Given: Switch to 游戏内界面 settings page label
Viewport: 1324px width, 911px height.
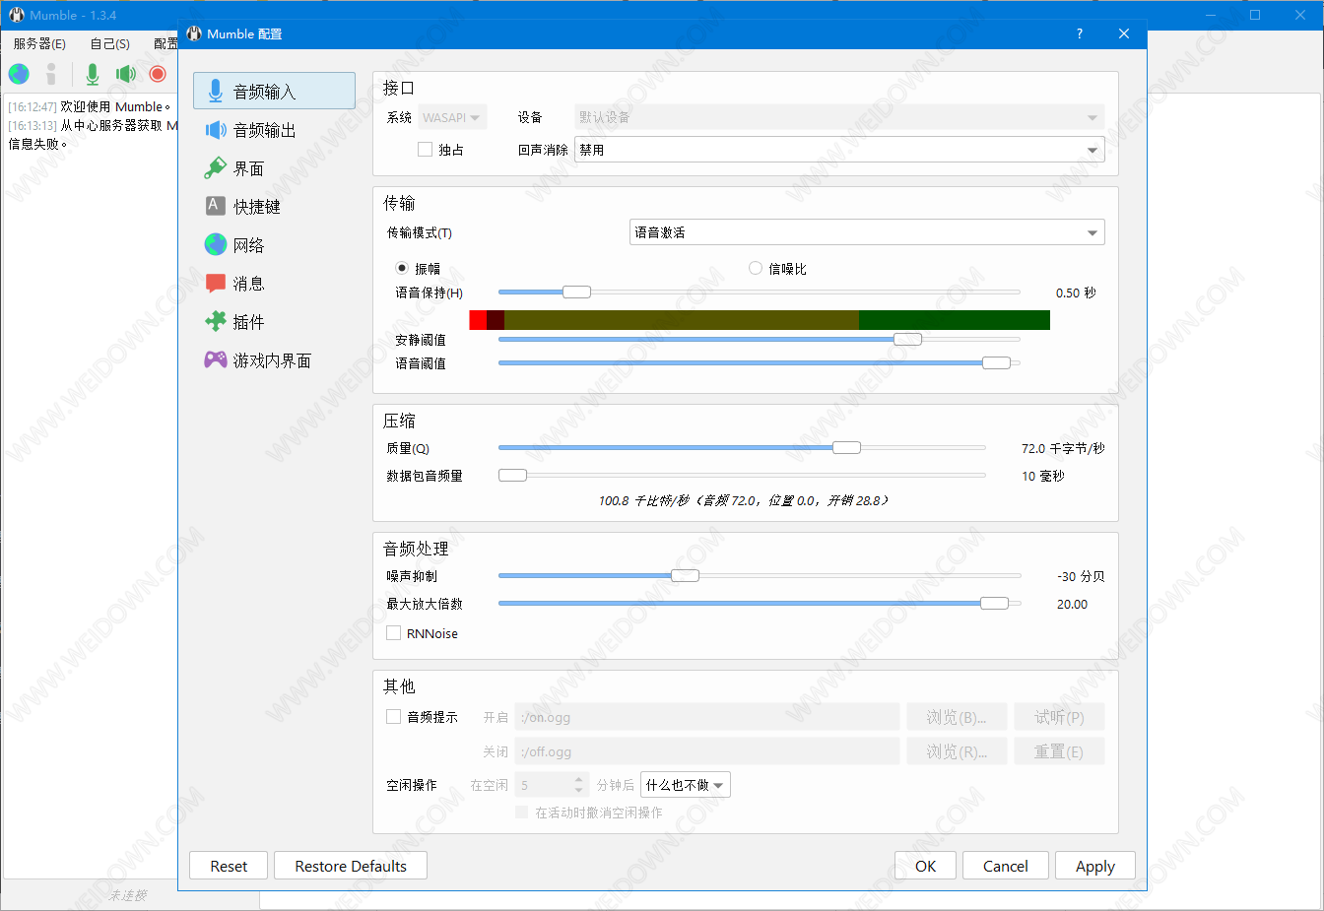Looking at the screenshot, I should tap(272, 360).
